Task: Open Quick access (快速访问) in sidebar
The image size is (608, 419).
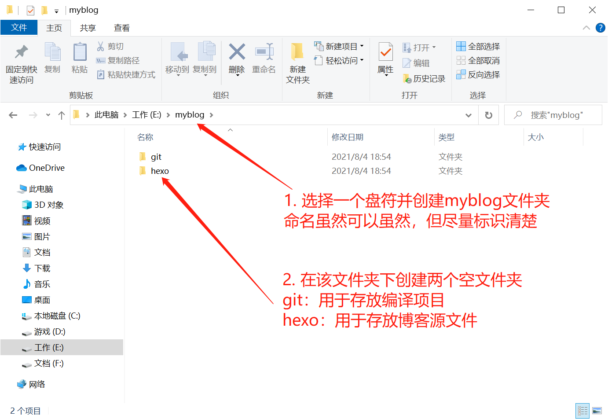Action: (39, 147)
